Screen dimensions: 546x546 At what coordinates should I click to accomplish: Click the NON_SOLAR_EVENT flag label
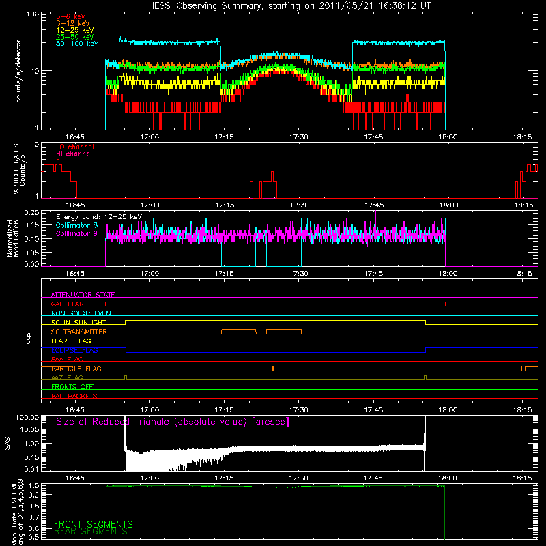point(83,313)
